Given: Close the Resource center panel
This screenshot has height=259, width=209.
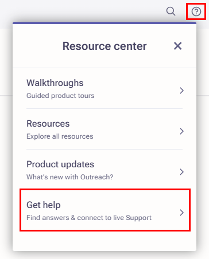Looking at the screenshot, I should tap(177, 46).
